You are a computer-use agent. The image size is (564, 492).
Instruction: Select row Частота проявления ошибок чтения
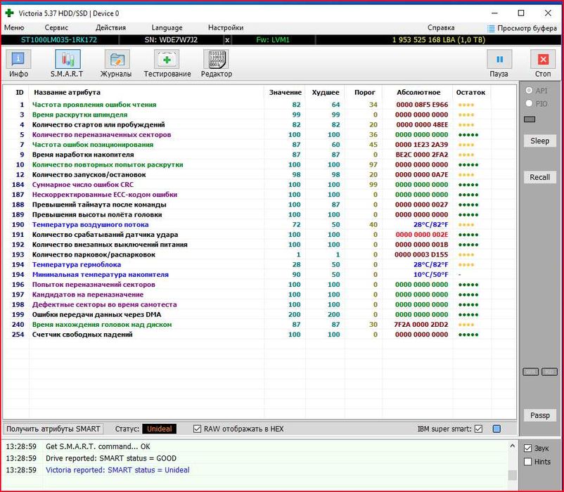tap(259, 105)
